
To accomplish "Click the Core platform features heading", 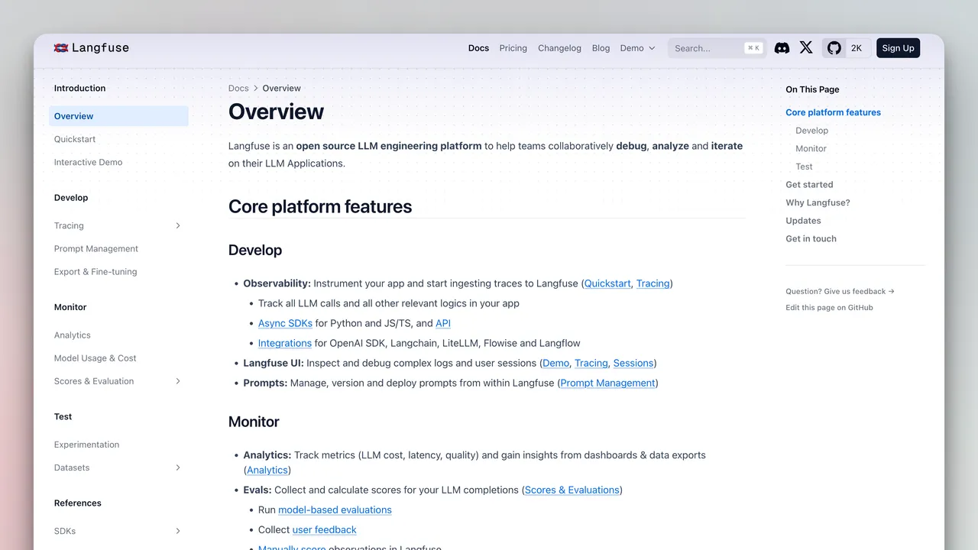I will [x=320, y=206].
